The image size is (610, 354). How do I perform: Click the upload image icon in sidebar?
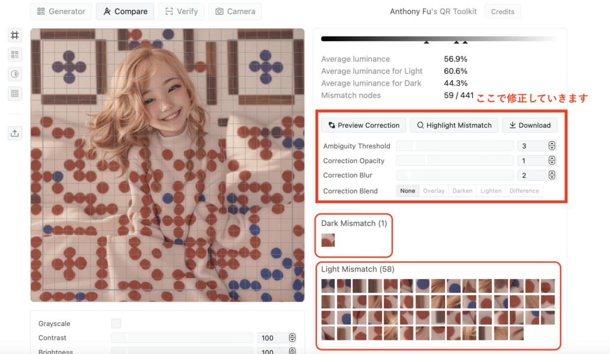15,133
